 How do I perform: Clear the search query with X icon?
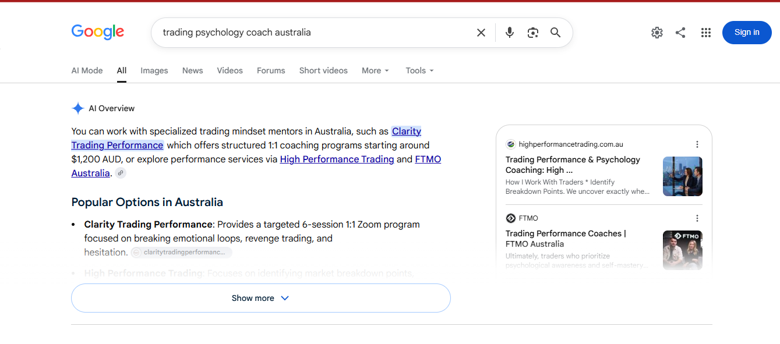pyautogui.click(x=481, y=33)
